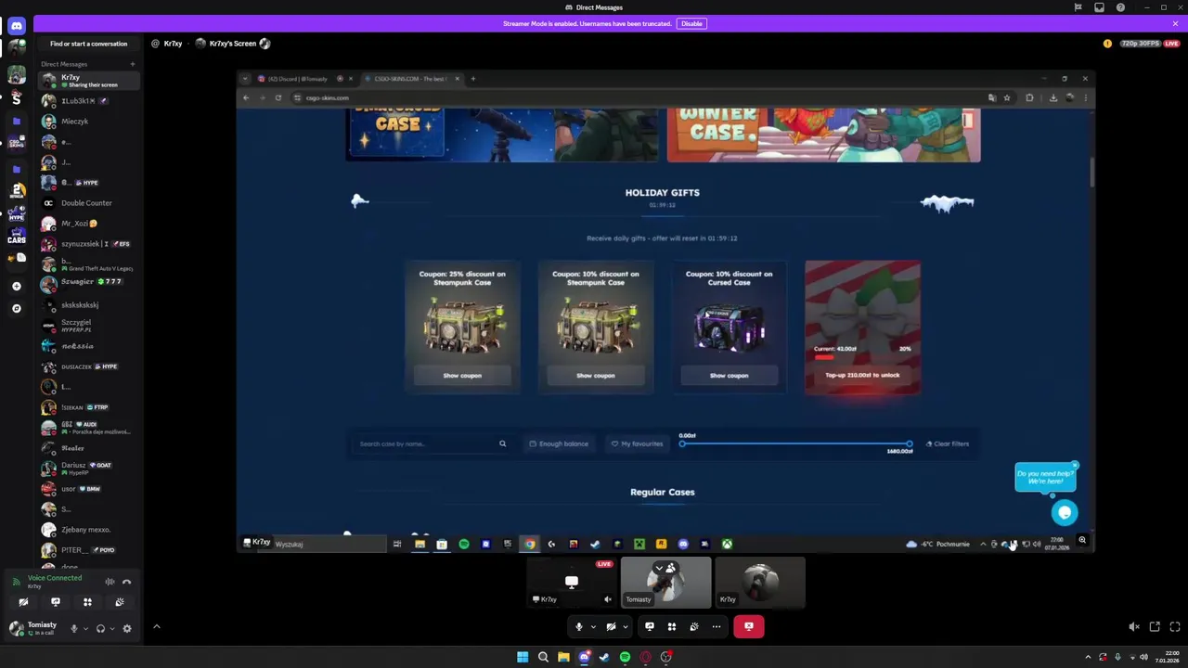Open Kr7xy direct message

click(x=88, y=81)
